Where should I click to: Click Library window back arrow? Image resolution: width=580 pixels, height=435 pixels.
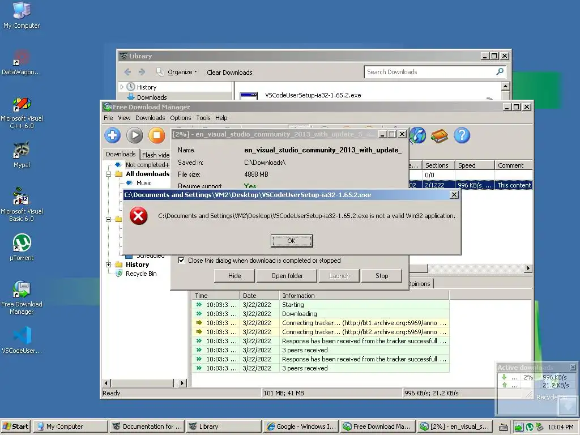(x=127, y=72)
